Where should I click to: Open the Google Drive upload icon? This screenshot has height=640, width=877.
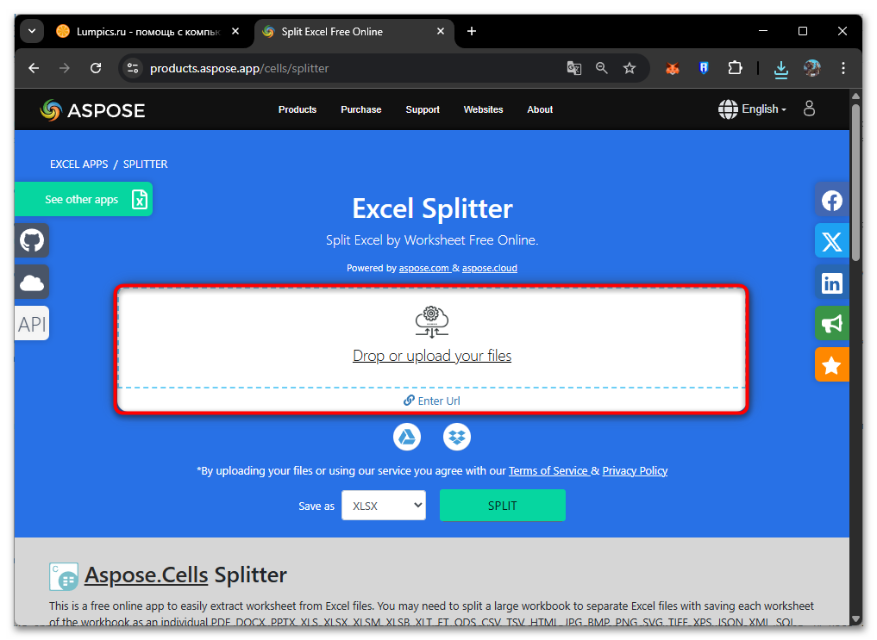[x=406, y=437]
